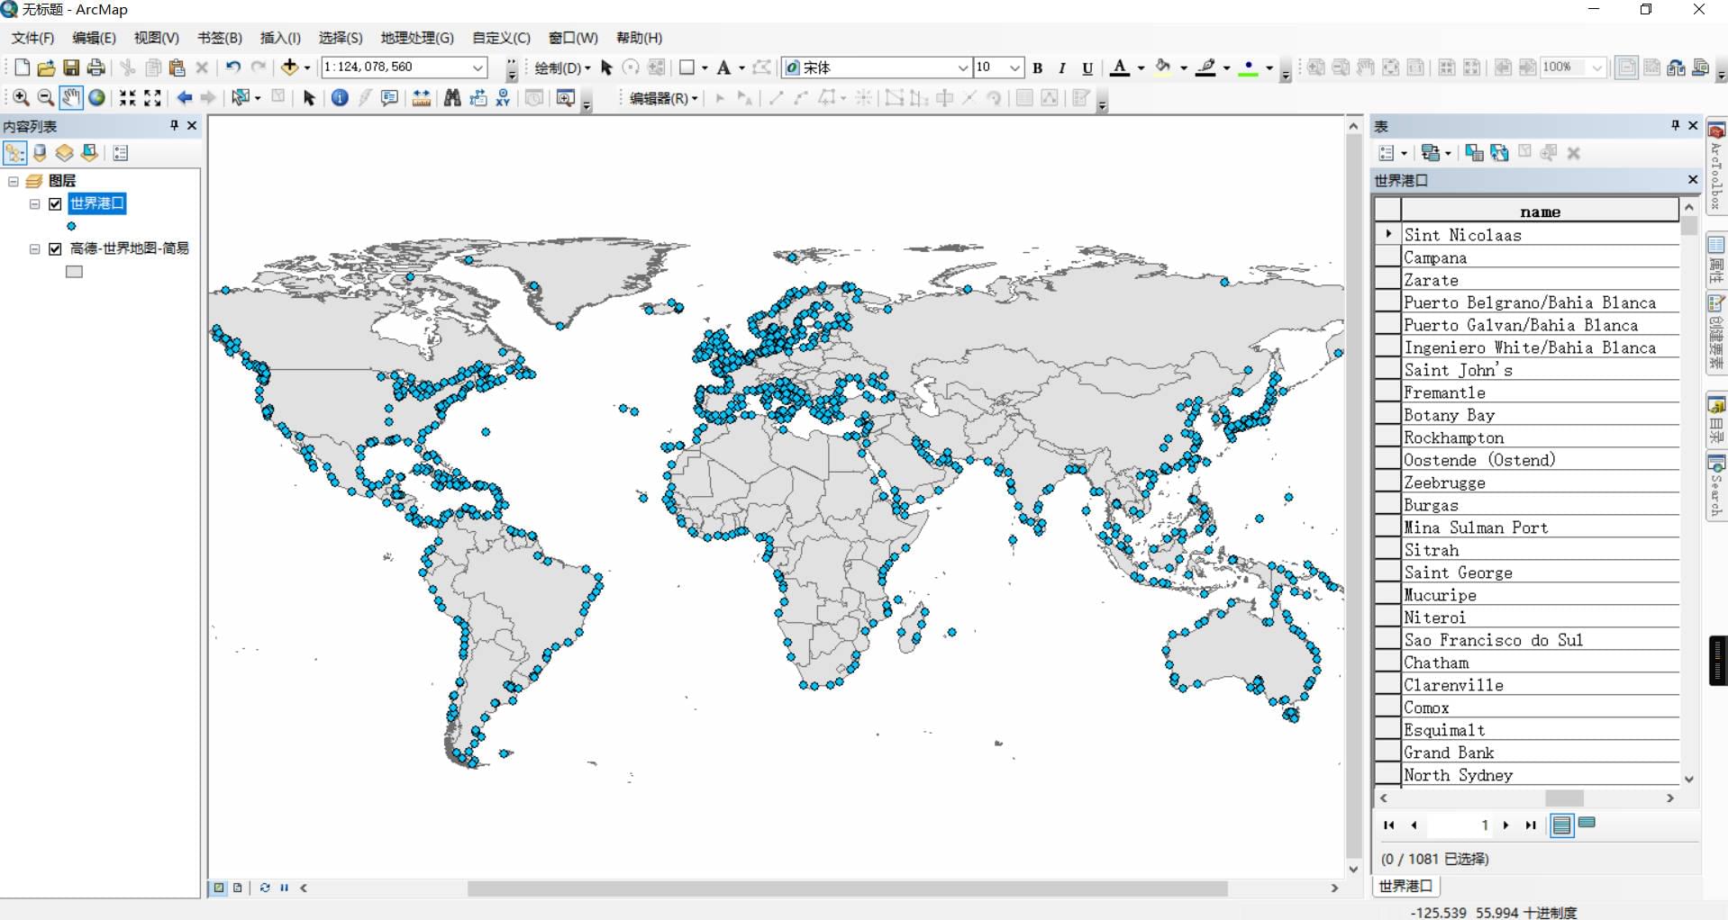Open a map document folder icon
This screenshot has height=920, width=1728.
46,67
